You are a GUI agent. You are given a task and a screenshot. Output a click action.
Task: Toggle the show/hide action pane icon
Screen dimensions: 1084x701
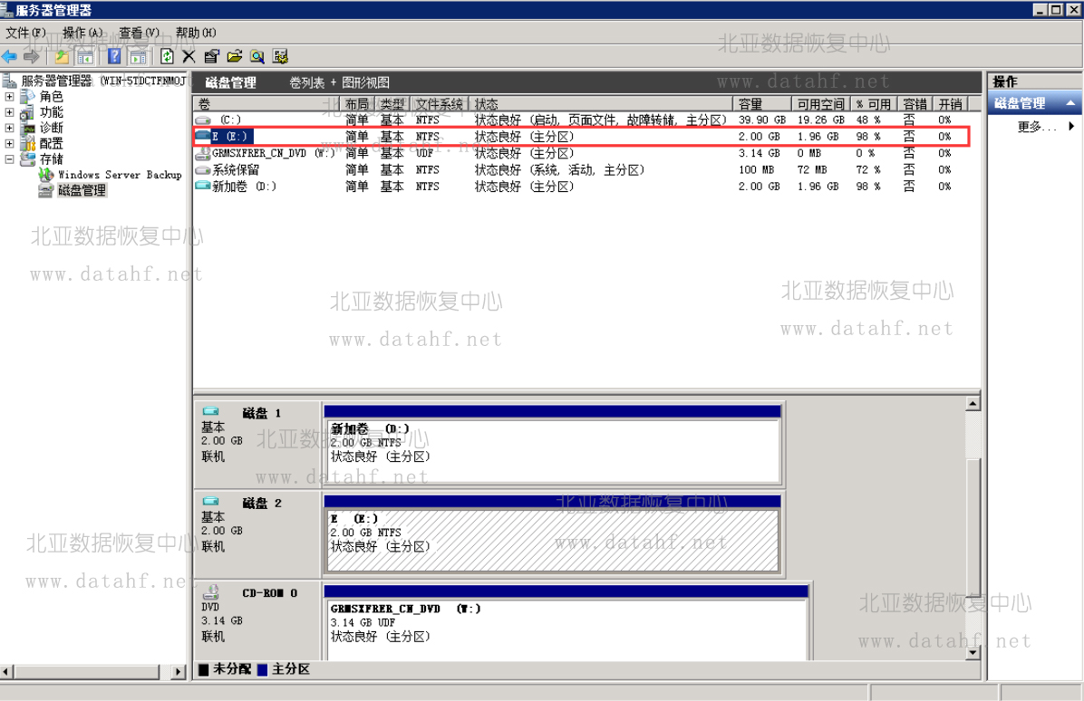point(139,57)
